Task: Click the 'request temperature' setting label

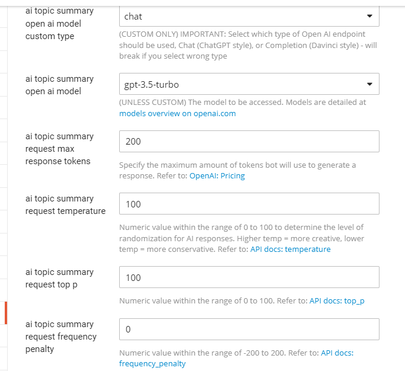Action: pyautogui.click(x=65, y=204)
